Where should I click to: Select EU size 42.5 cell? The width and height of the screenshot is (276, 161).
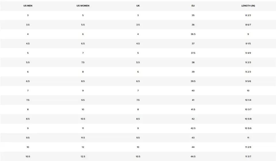[193, 128]
